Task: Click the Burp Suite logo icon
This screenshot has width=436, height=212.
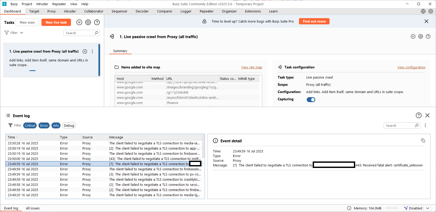Action: pos(4,4)
